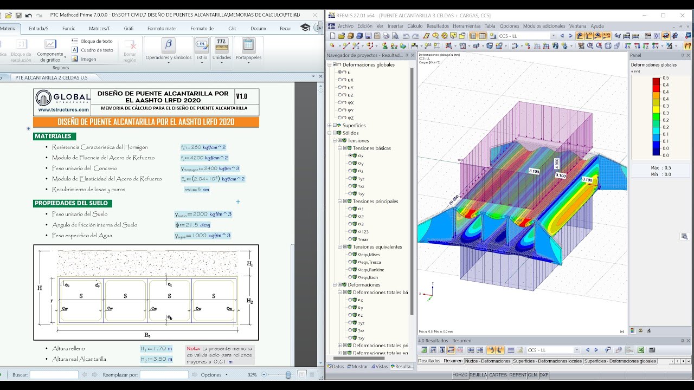Select the uX deformation radio button
694x390 pixels.
tap(340, 80)
